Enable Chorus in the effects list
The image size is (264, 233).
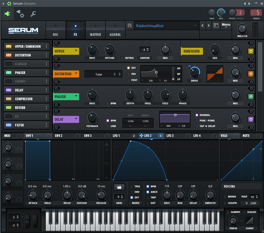tap(9, 81)
